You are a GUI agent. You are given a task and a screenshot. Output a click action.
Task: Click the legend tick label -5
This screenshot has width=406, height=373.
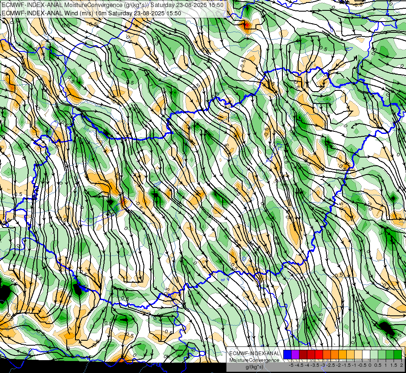(291, 365)
